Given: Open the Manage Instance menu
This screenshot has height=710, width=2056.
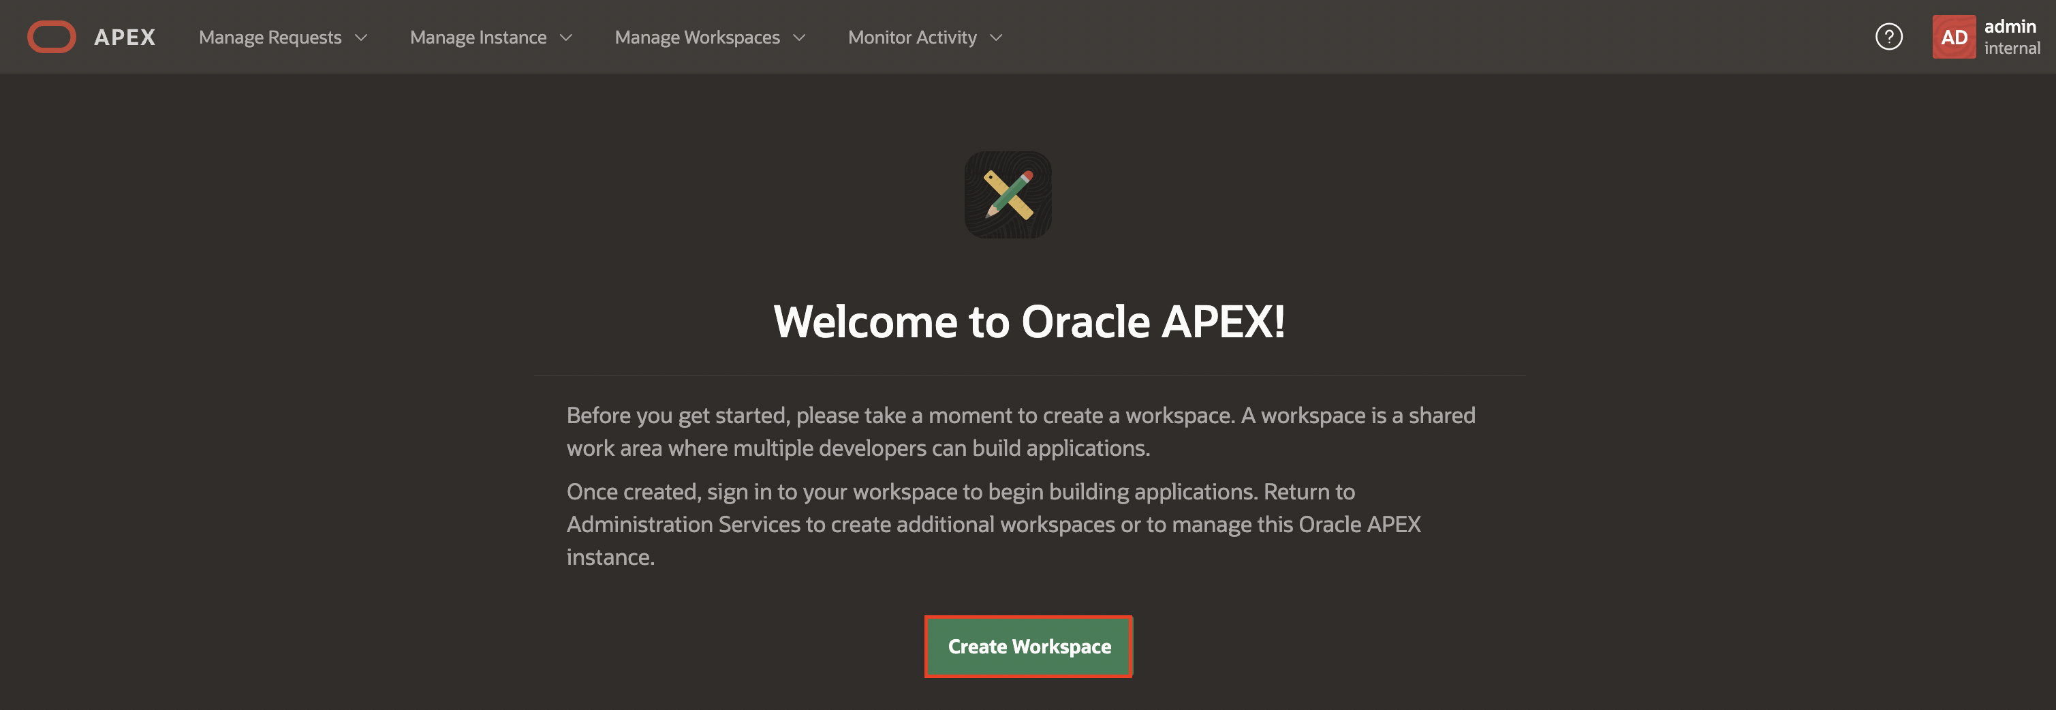Looking at the screenshot, I should pyautogui.click(x=478, y=37).
